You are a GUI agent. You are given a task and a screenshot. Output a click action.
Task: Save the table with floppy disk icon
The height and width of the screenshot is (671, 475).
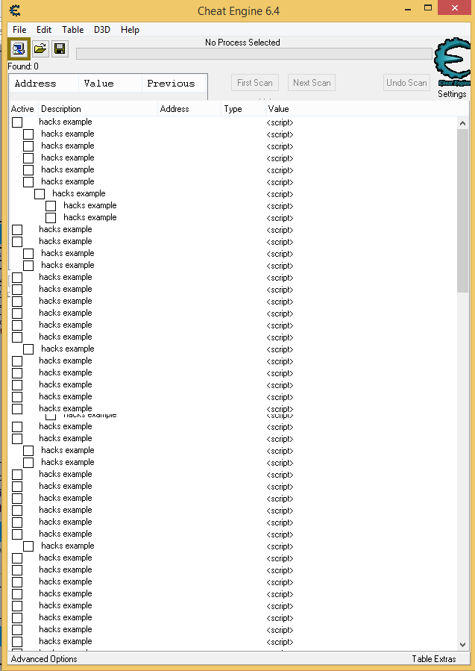60,49
